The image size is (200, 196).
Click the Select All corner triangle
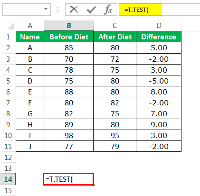click(11, 26)
